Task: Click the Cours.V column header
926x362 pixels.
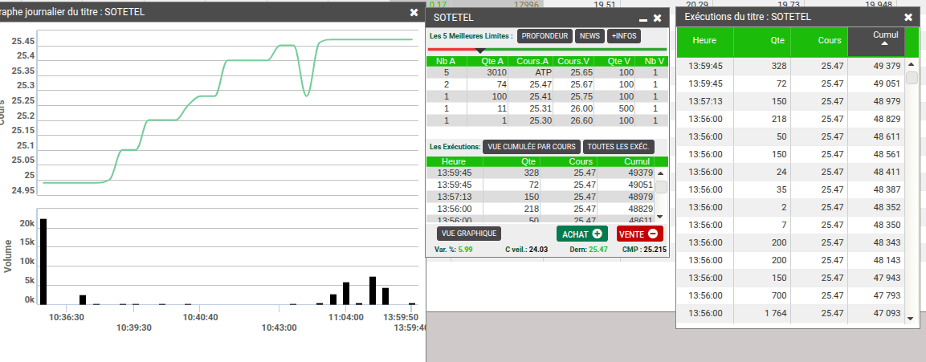Action: 573,61
